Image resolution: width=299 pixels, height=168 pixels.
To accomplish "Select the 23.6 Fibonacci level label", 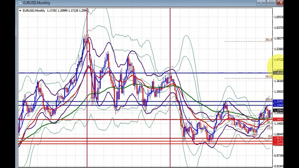I will [x=269, y=128].
